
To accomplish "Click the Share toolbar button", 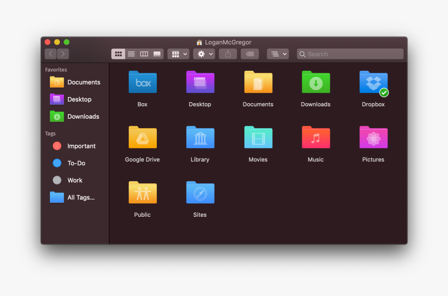I will 228,54.
